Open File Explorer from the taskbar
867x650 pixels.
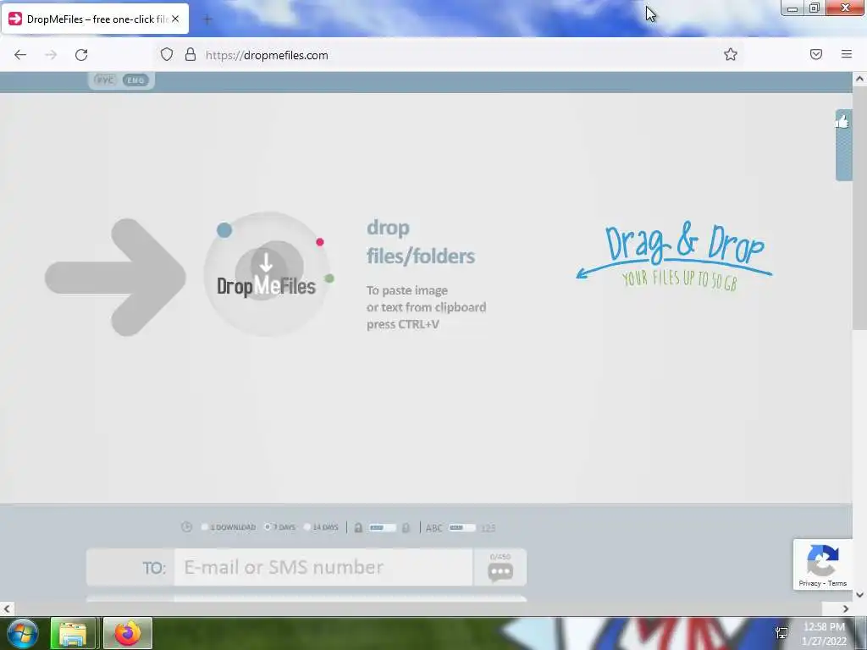[x=73, y=633]
